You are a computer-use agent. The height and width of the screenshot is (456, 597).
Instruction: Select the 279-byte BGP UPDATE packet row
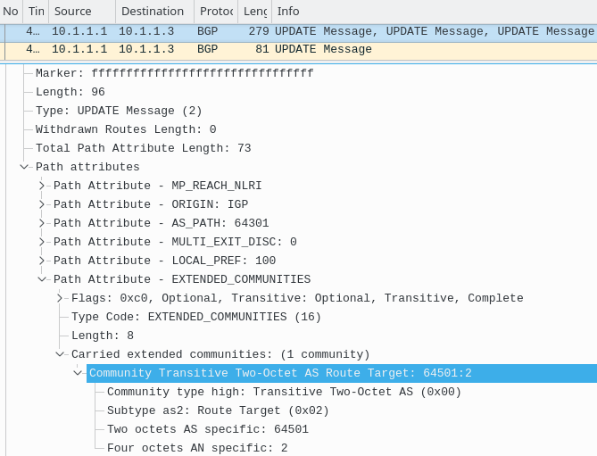coord(298,33)
